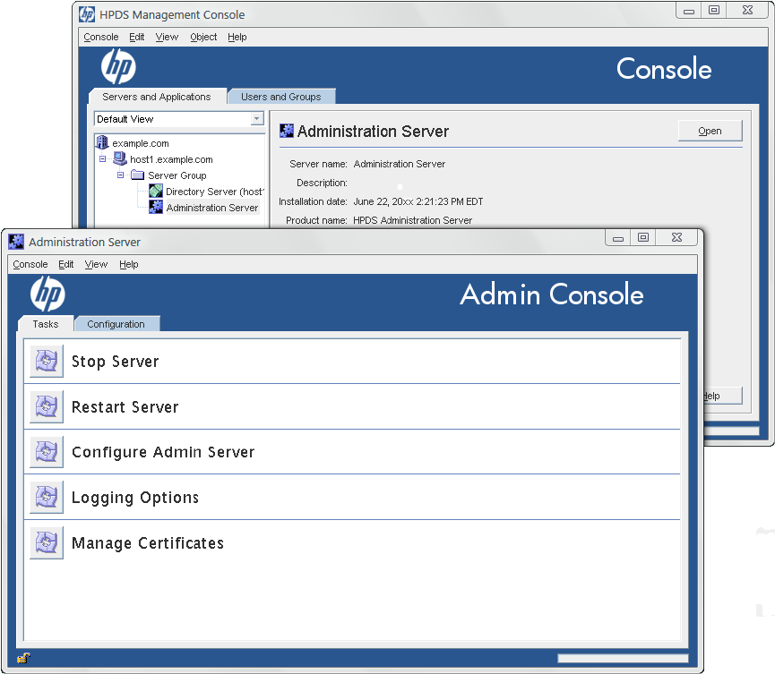Viewport: 775px width, 674px height.
Task: Collapse the Server Group tree node
Action: 120,175
